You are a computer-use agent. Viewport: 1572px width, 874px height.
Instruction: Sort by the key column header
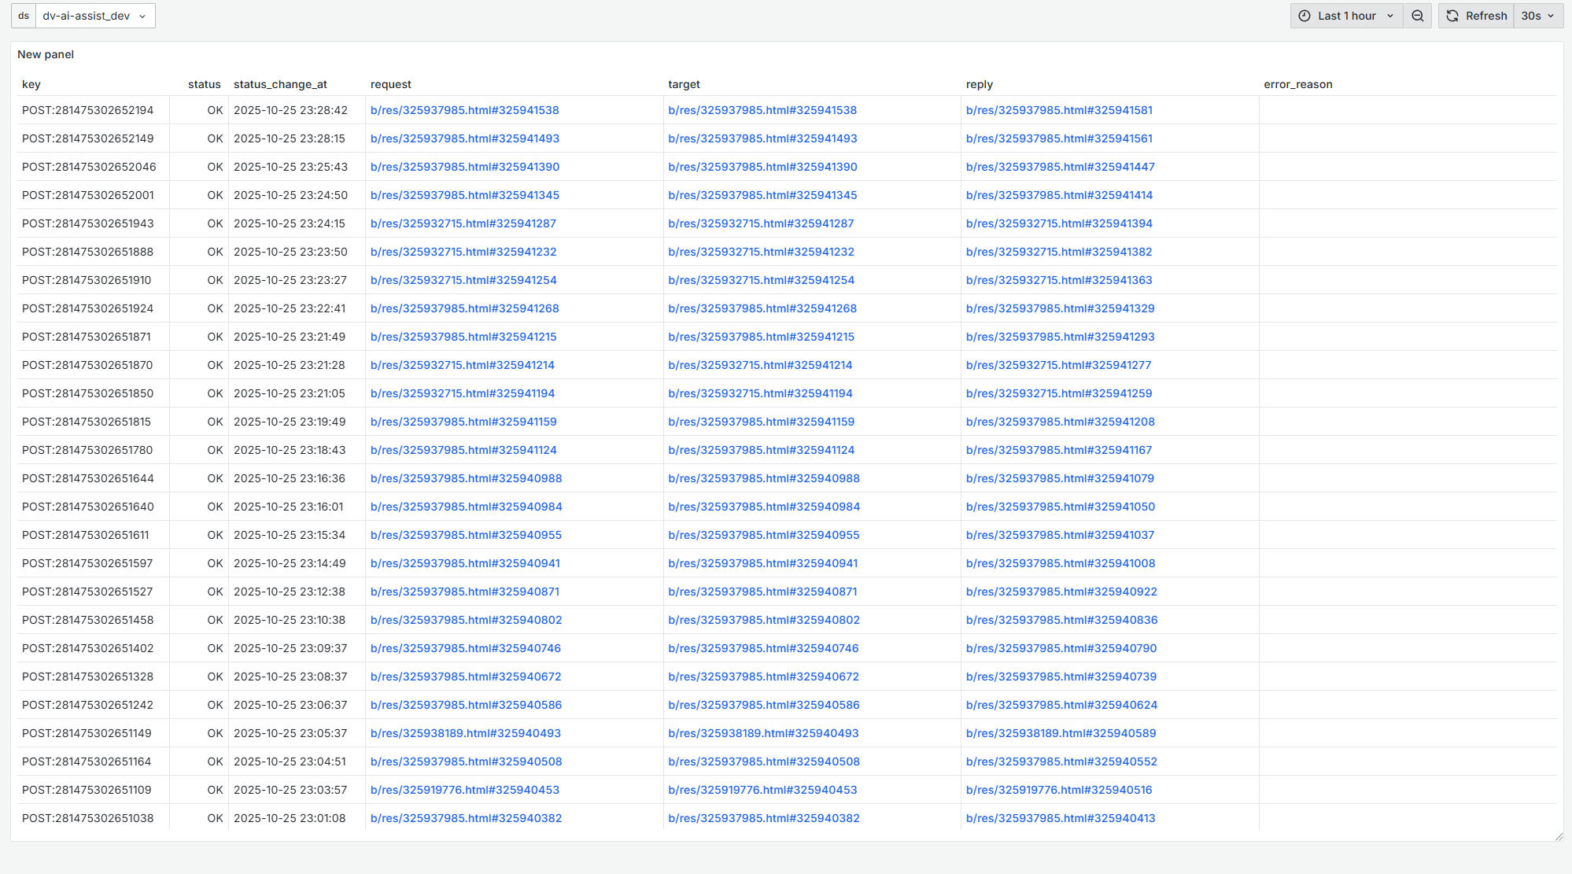click(x=31, y=84)
